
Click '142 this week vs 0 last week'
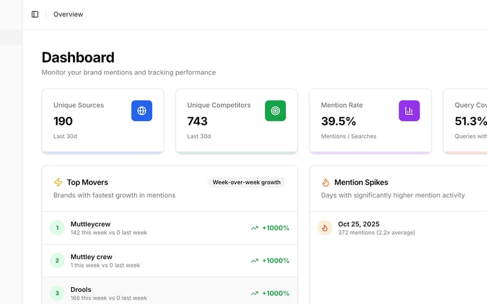109,233
